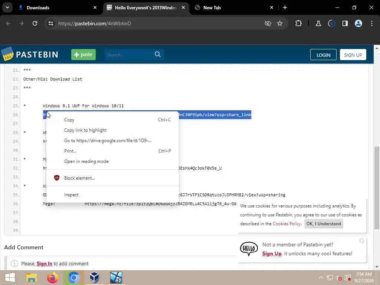Open the Windows Start menu
The image size is (380, 285).
[x=10, y=278]
